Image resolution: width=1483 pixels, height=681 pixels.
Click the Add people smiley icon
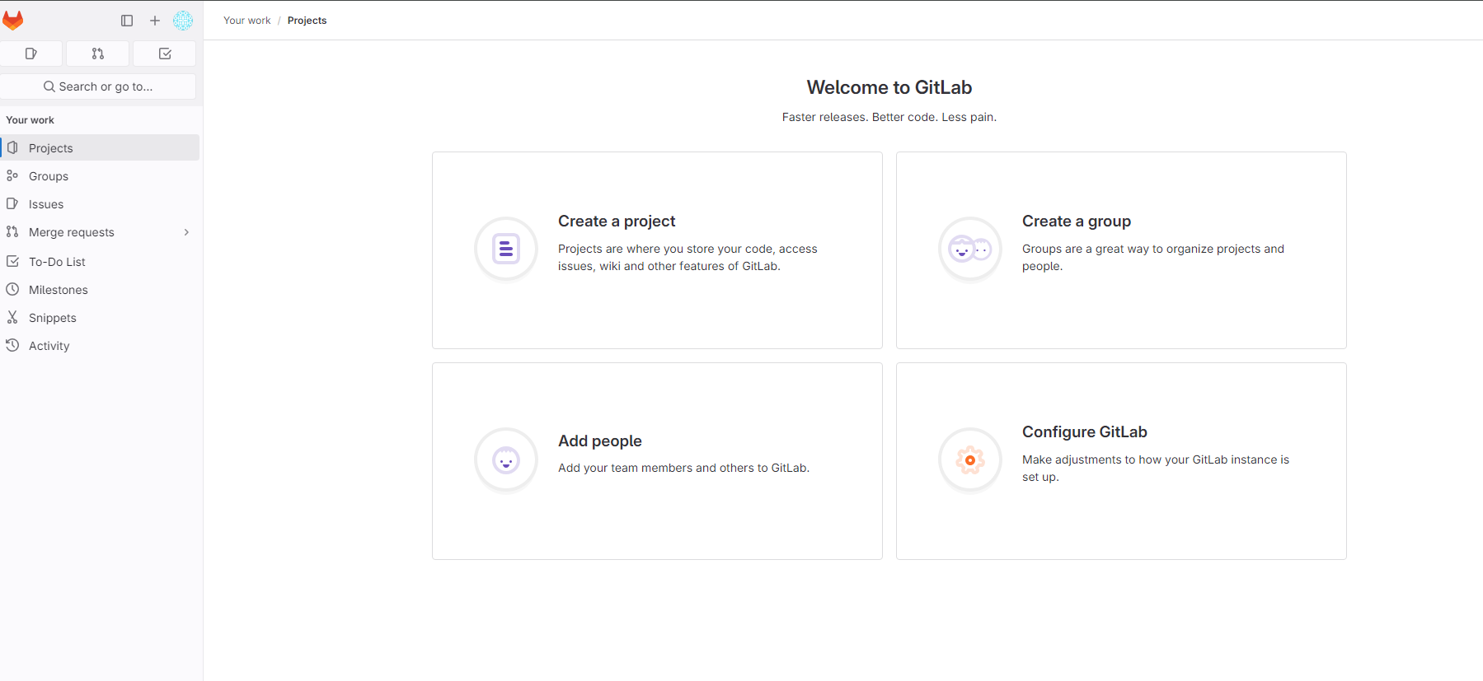click(506, 459)
